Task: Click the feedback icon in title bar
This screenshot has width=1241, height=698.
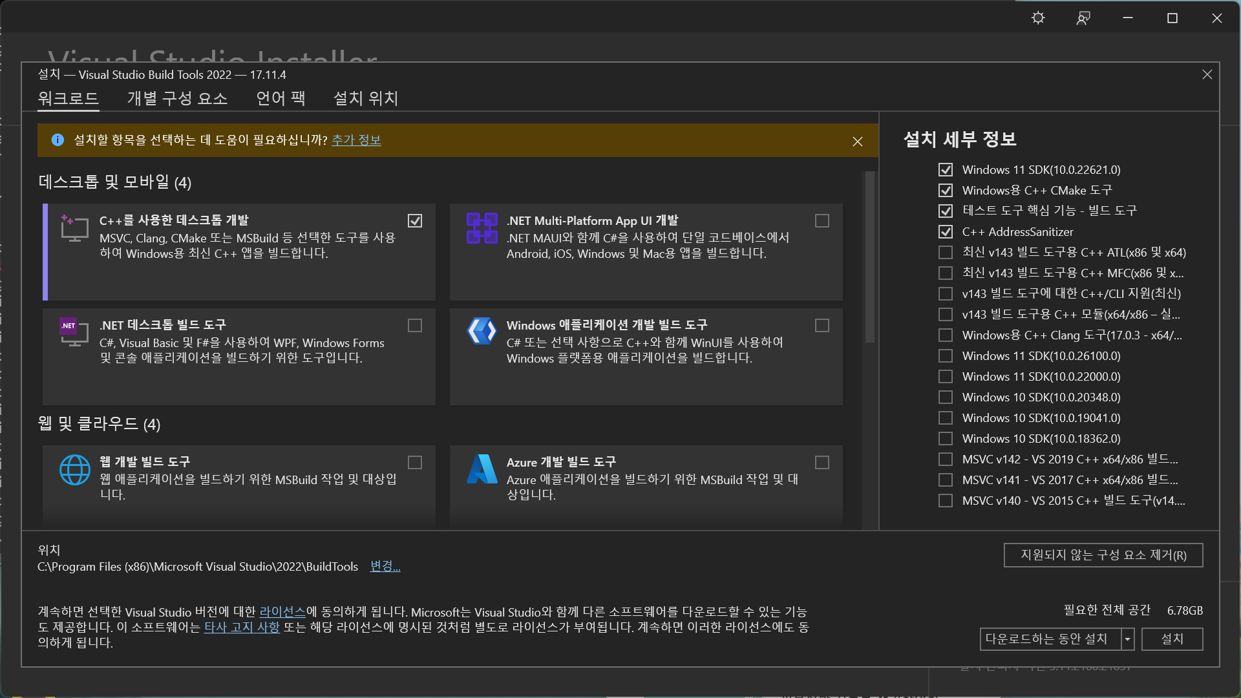Action: click(x=1083, y=18)
